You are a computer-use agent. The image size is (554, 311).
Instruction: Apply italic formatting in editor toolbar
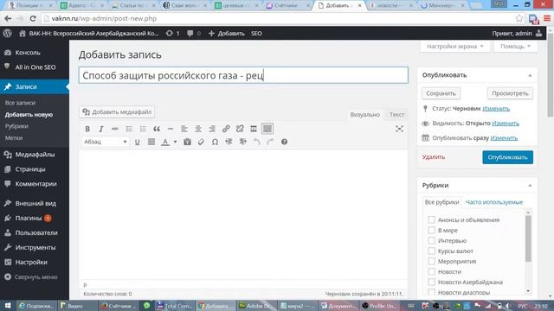101,129
